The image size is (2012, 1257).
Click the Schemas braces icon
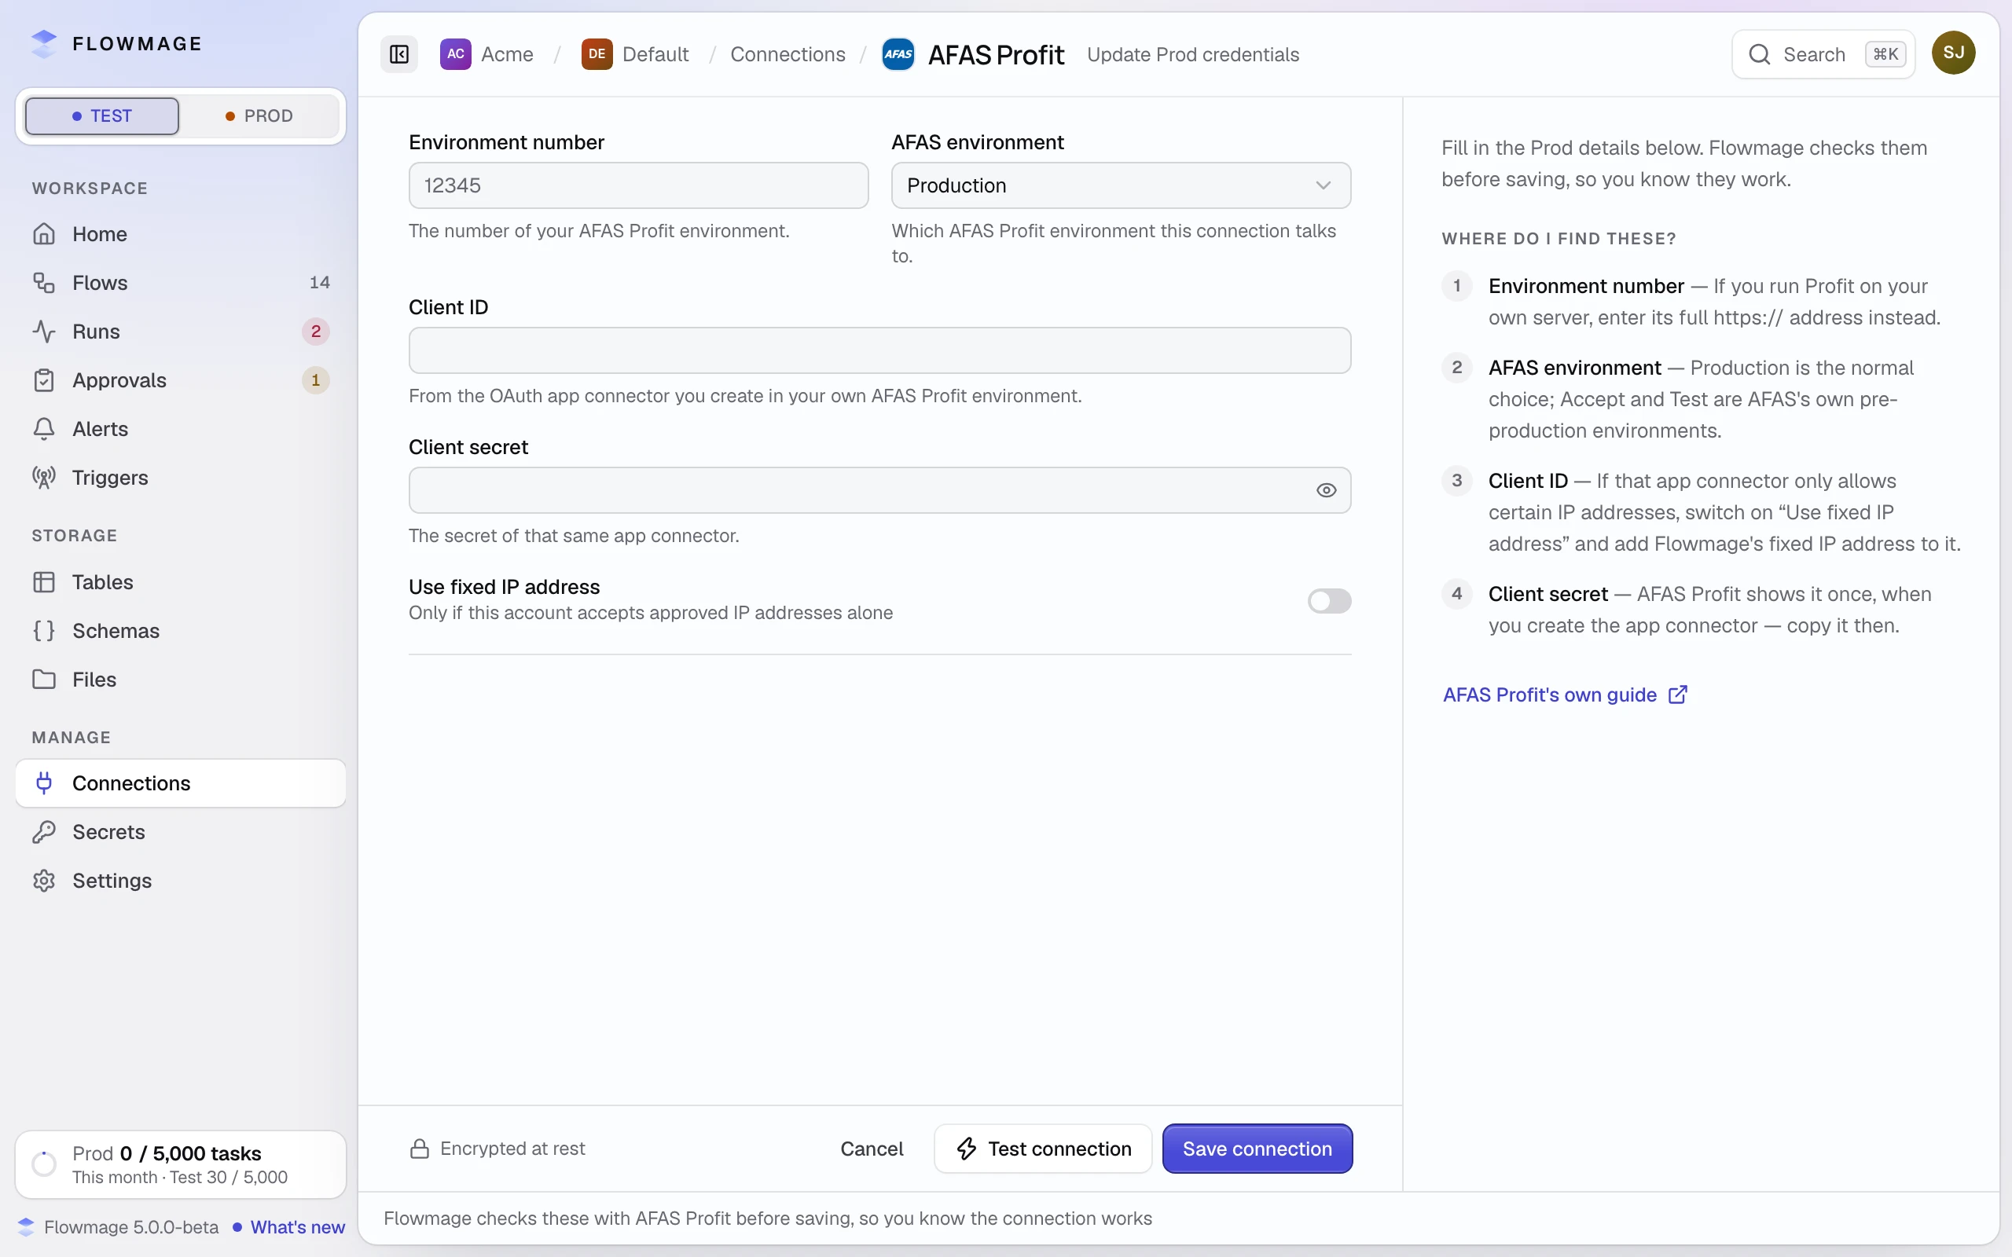(44, 631)
